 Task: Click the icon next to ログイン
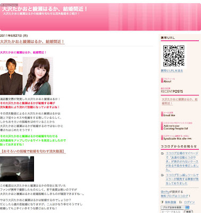point(181,202)
